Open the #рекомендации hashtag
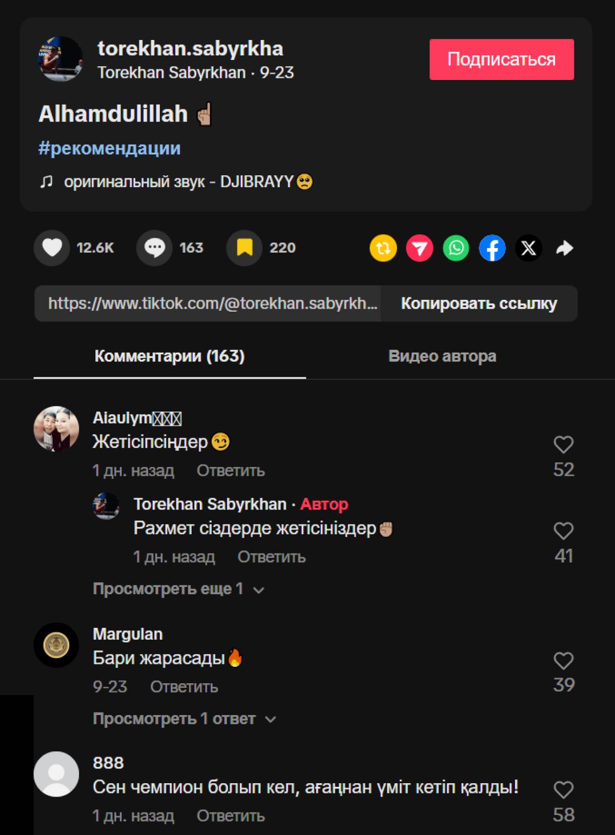The image size is (615, 835). point(109,148)
